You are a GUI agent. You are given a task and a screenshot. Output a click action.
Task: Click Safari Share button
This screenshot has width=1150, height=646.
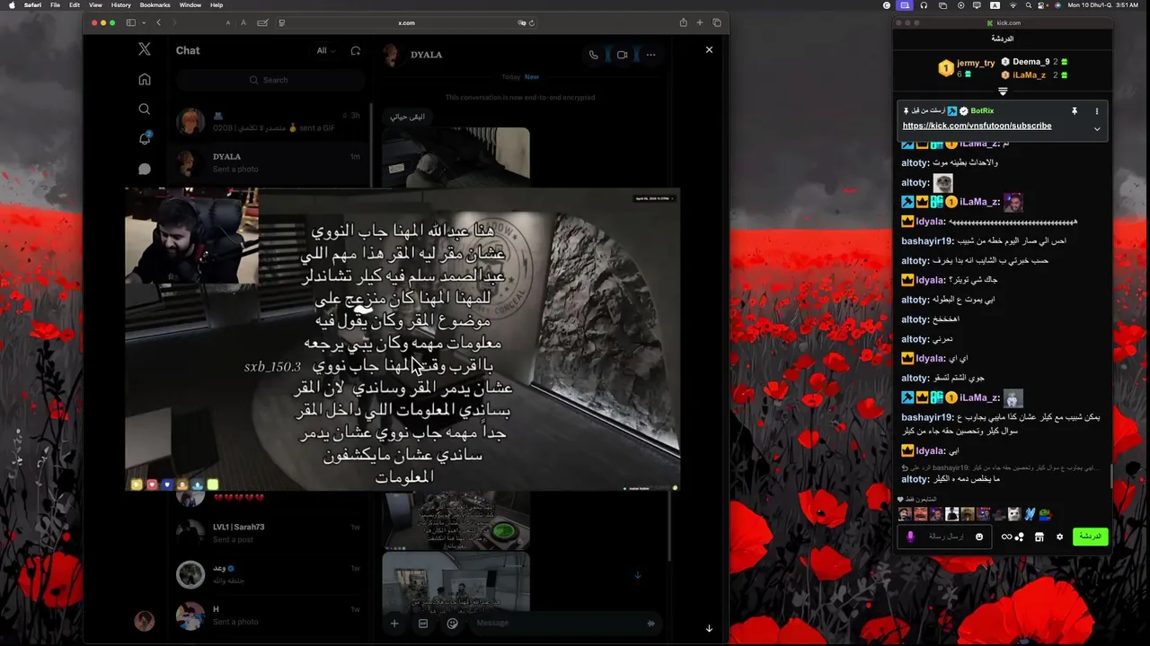click(x=683, y=22)
